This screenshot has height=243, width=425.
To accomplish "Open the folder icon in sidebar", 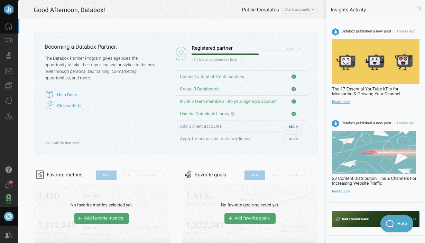I will coord(9,71).
